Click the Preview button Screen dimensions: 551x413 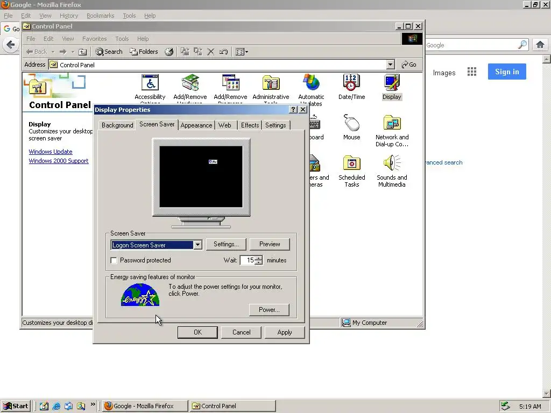(270, 244)
